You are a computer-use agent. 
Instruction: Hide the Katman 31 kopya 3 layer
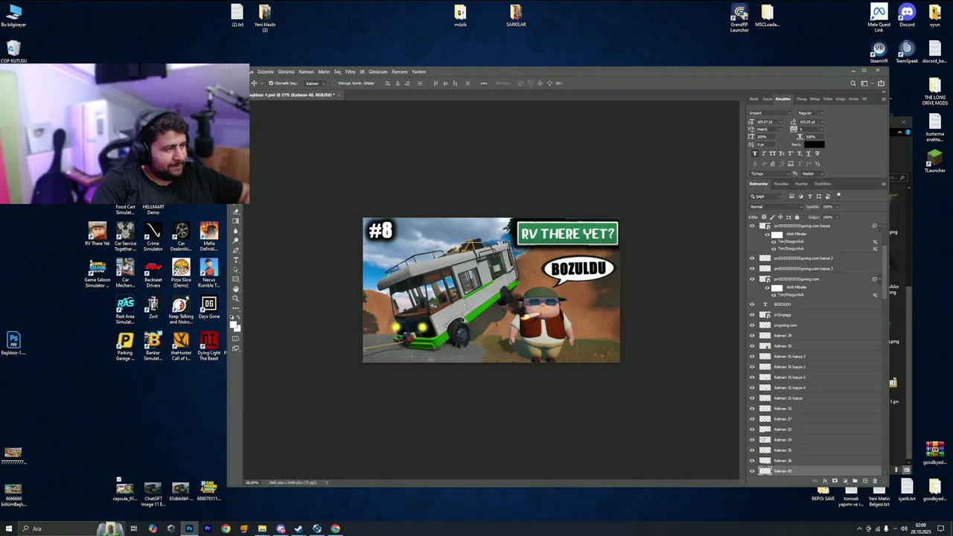(x=752, y=357)
